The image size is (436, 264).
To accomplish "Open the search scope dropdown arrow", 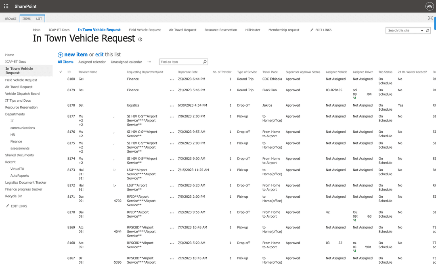I will click(422, 31).
